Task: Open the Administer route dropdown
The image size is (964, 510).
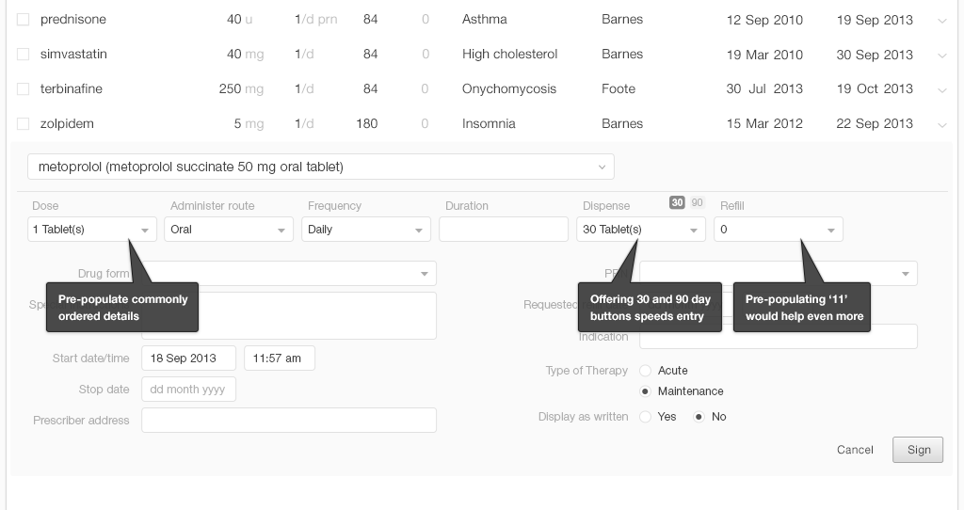Action: point(229,230)
